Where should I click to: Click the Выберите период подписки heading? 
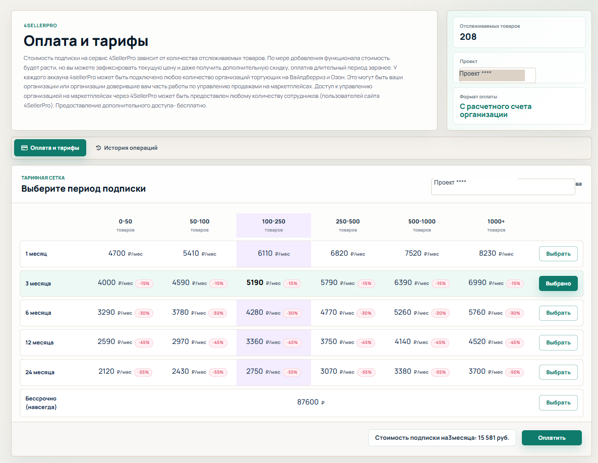click(84, 189)
